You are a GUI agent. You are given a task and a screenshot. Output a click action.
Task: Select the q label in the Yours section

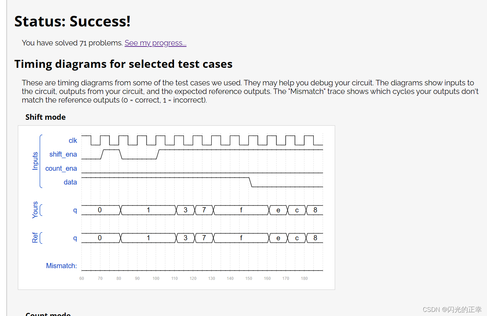(x=75, y=210)
